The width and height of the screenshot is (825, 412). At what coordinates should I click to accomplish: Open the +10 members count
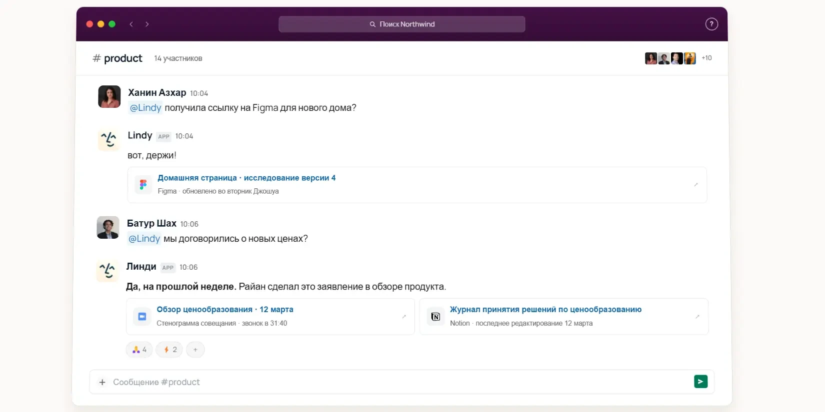(706, 58)
